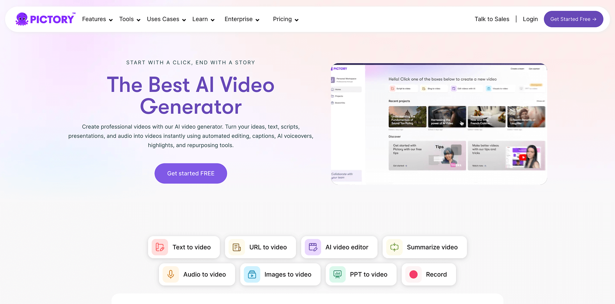Click the Visuals to video icon in preview
Screen dimensions: 615x304
[x=488, y=88]
